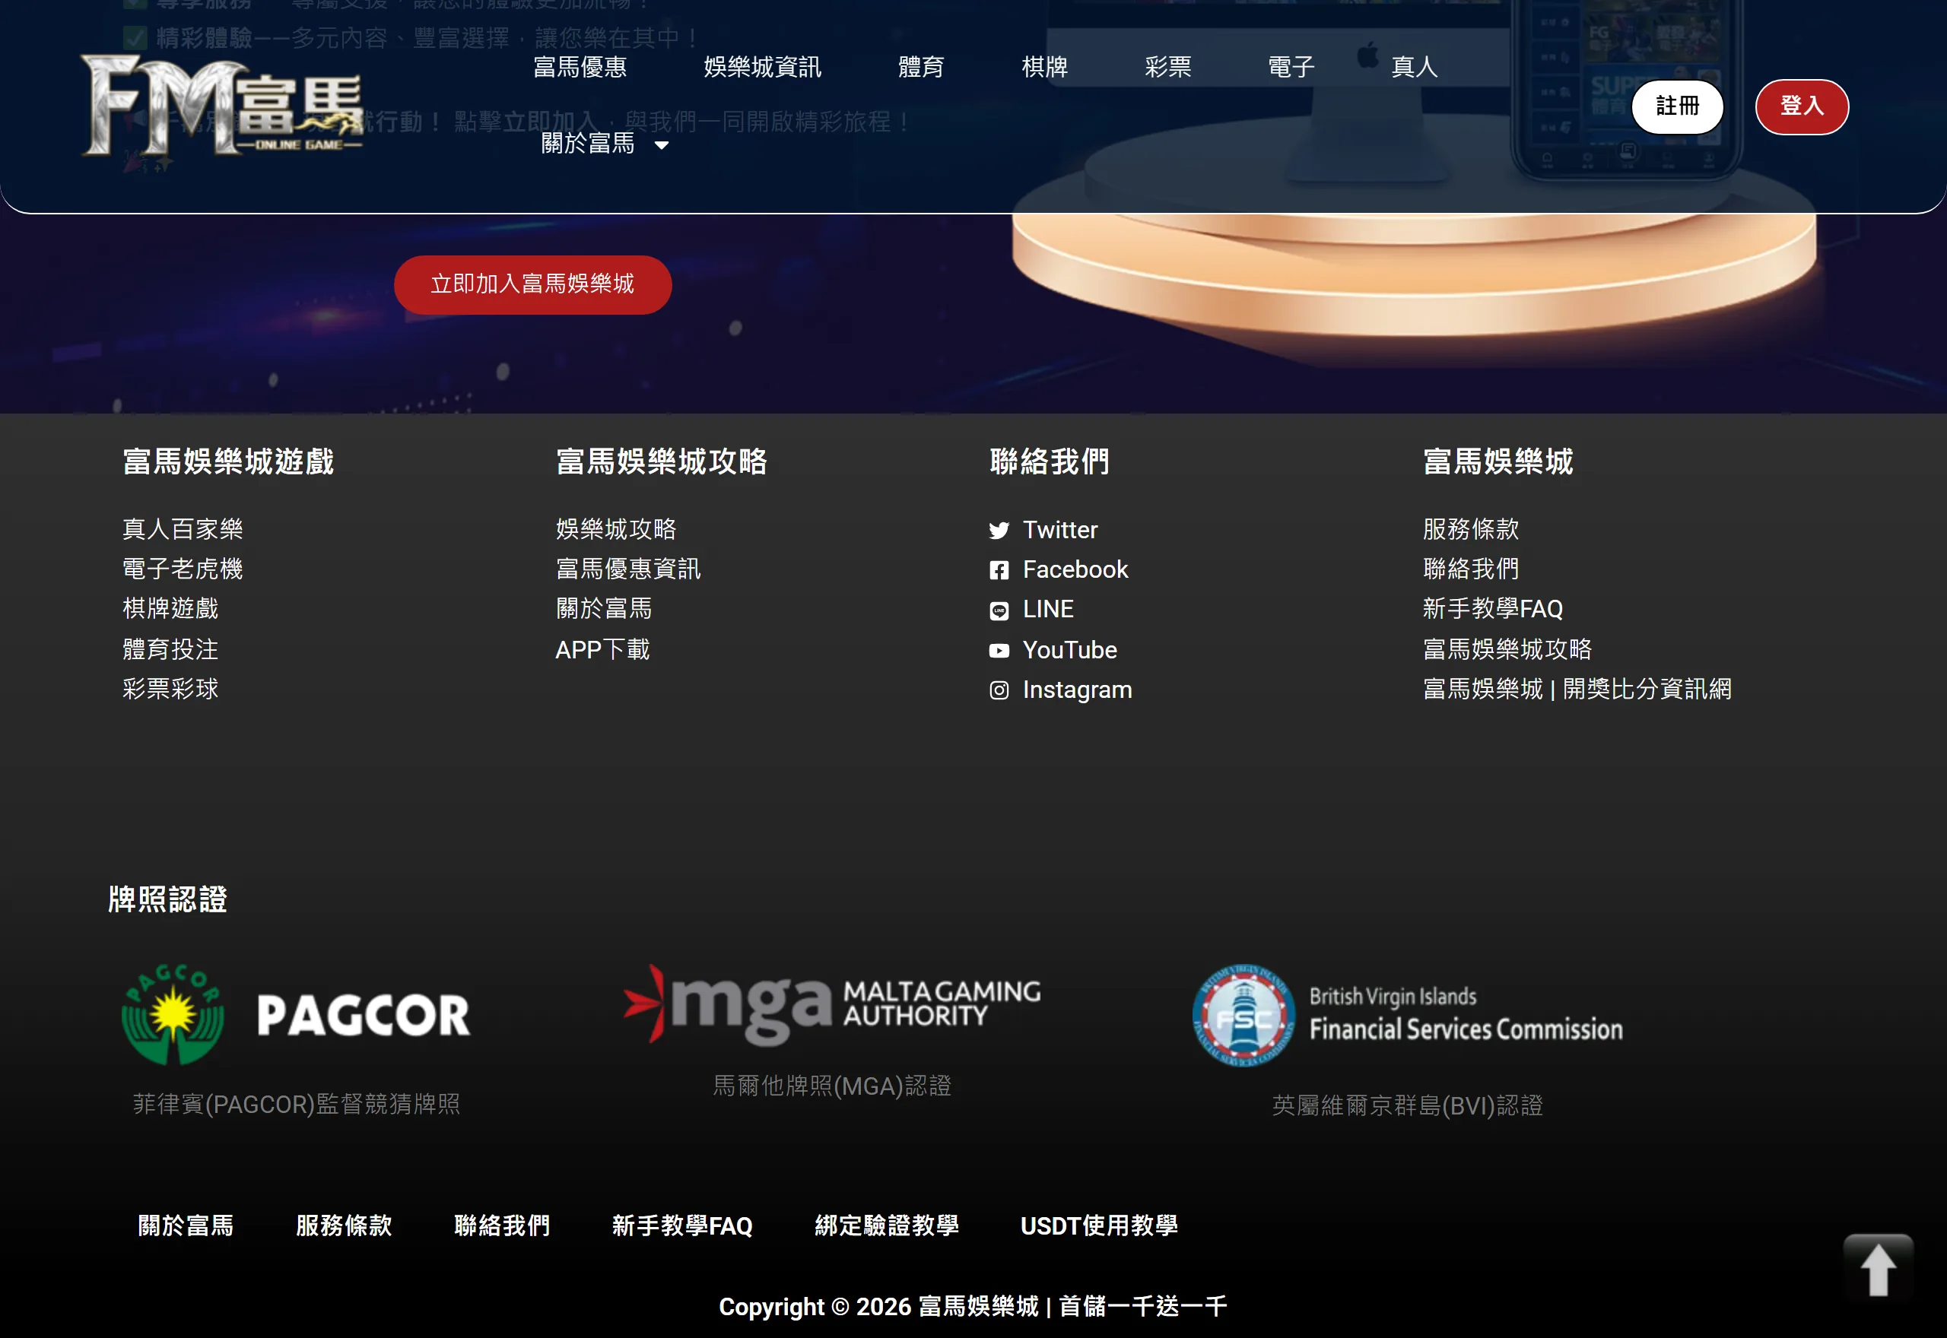
Task: Open the 真人 menu item
Action: [x=1415, y=67]
